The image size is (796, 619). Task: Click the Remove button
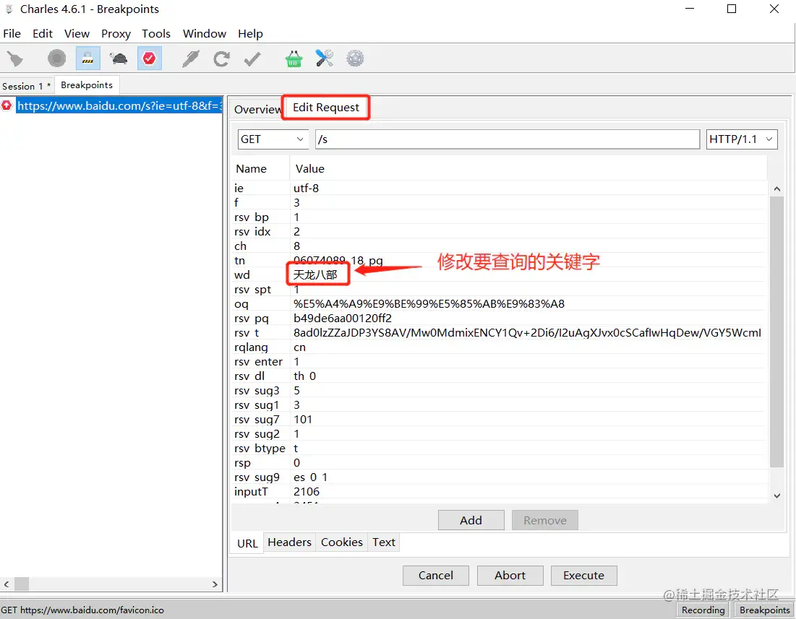tap(544, 520)
